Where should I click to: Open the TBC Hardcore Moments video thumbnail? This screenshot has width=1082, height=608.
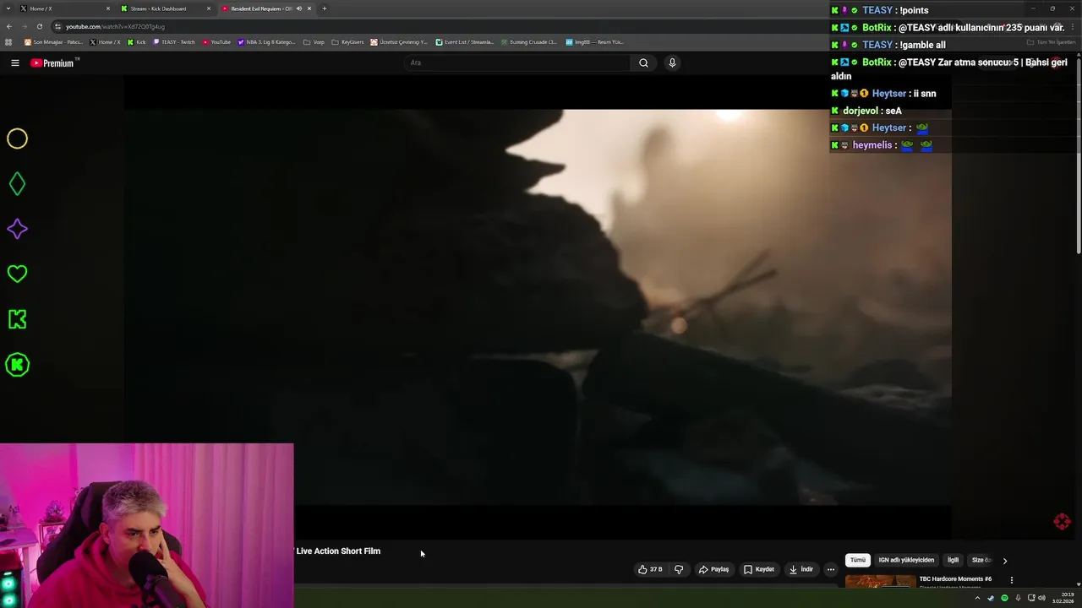(880, 582)
